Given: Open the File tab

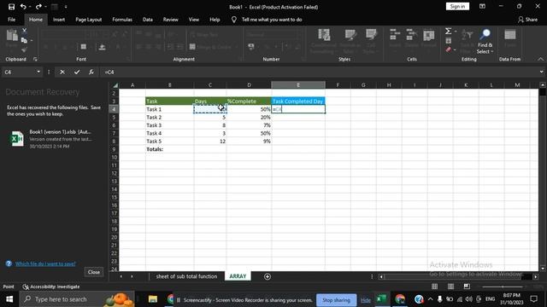Looking at the screenshot, I should [11, 20].
